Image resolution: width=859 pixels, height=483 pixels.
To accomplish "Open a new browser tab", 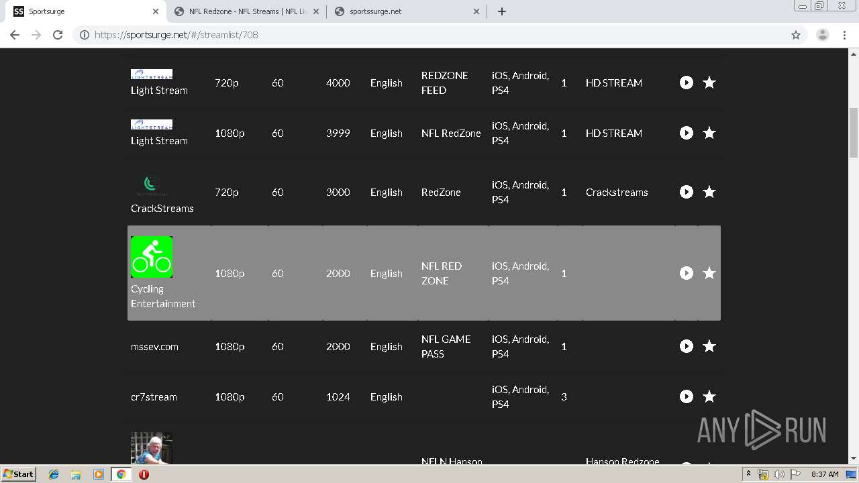I will [502, 11].
